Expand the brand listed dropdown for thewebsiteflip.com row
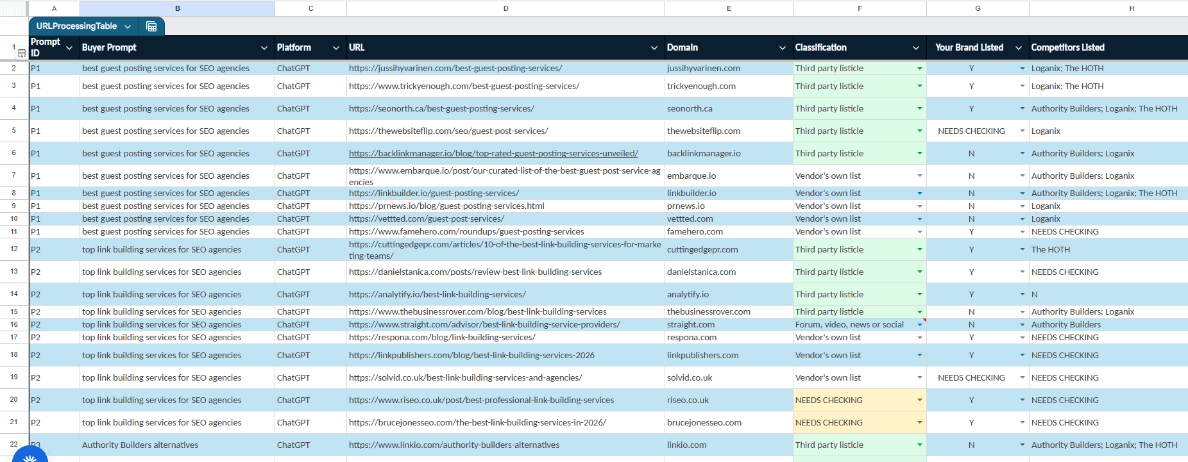 click(x=1023, y=131)
